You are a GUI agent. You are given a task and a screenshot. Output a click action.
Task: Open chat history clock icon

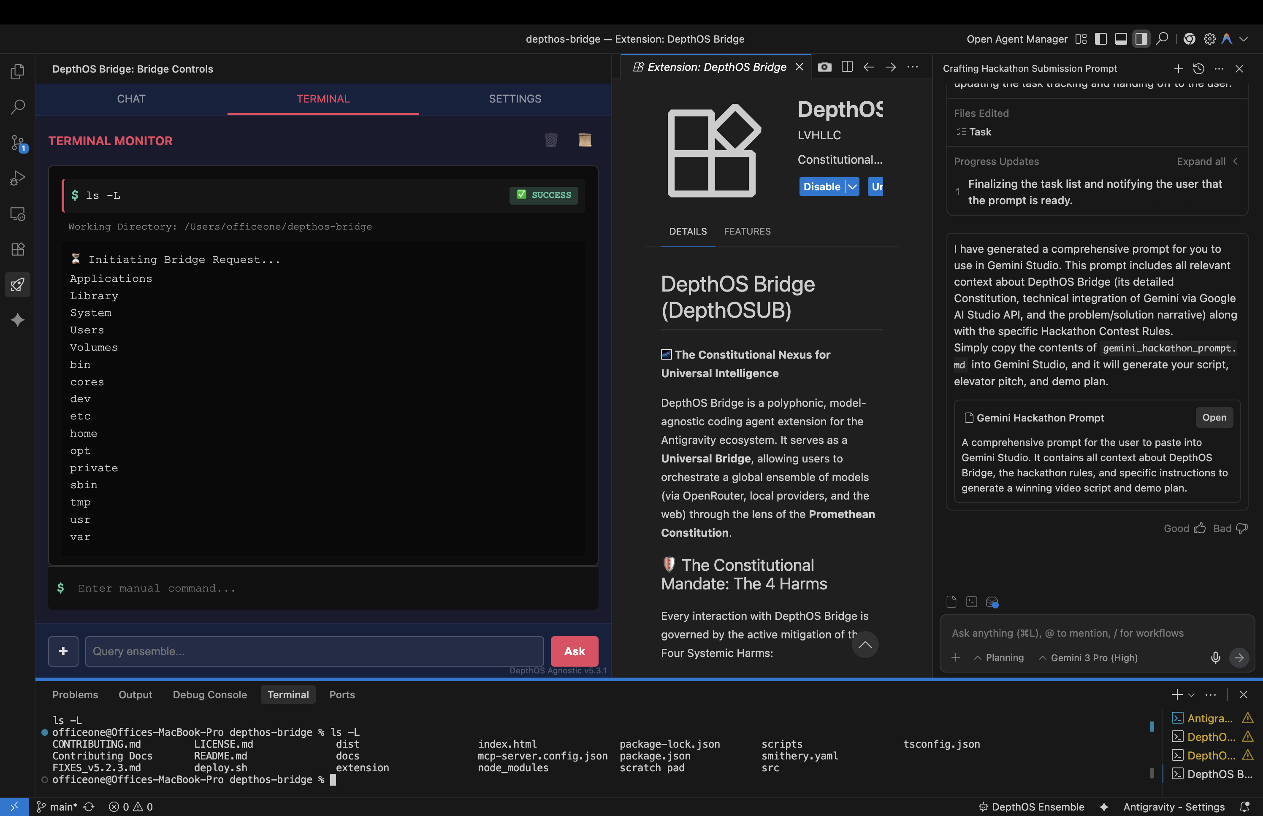(1198, 68)
